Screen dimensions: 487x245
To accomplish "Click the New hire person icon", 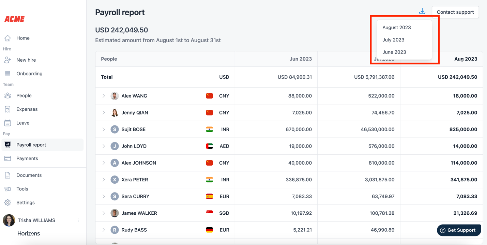I will tap(7, 60).
